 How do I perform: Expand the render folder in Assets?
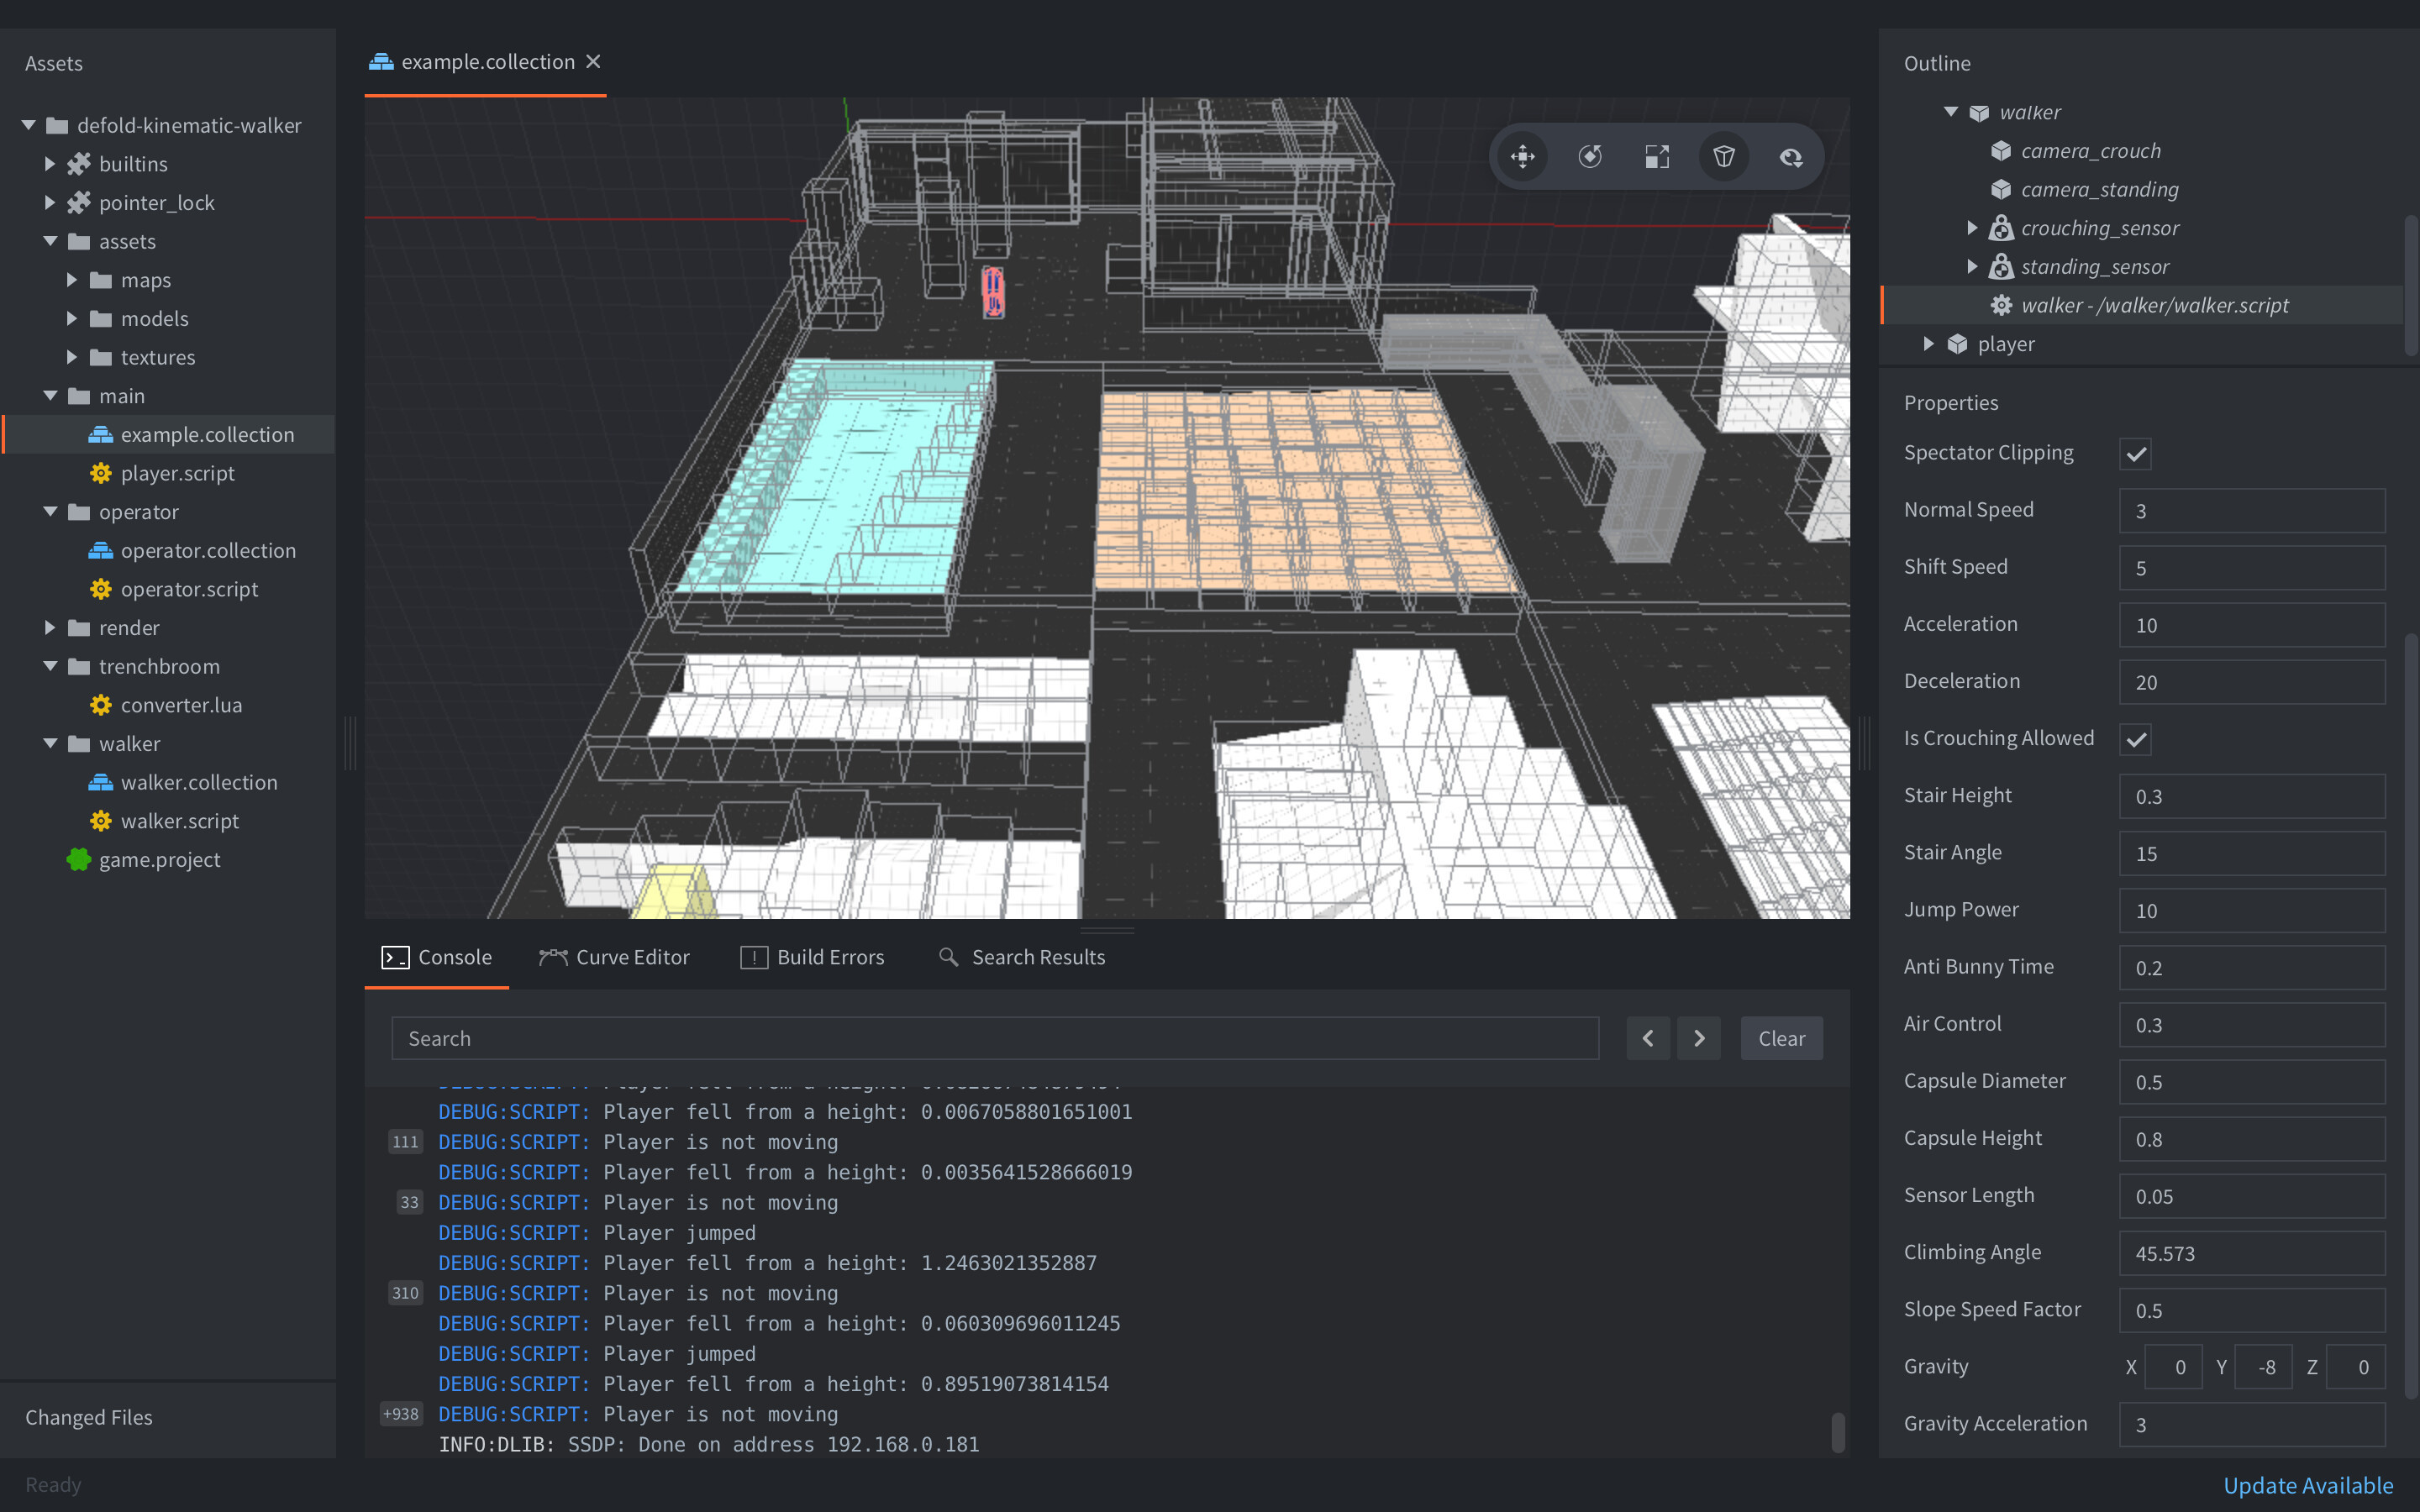pos(50,627)
